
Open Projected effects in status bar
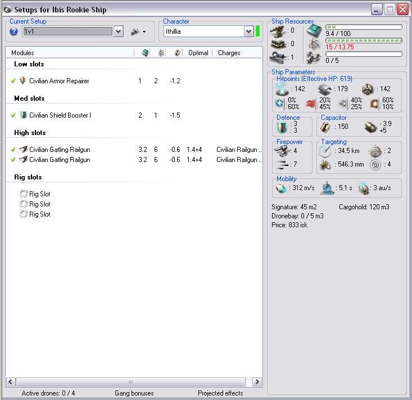point(220,393)
